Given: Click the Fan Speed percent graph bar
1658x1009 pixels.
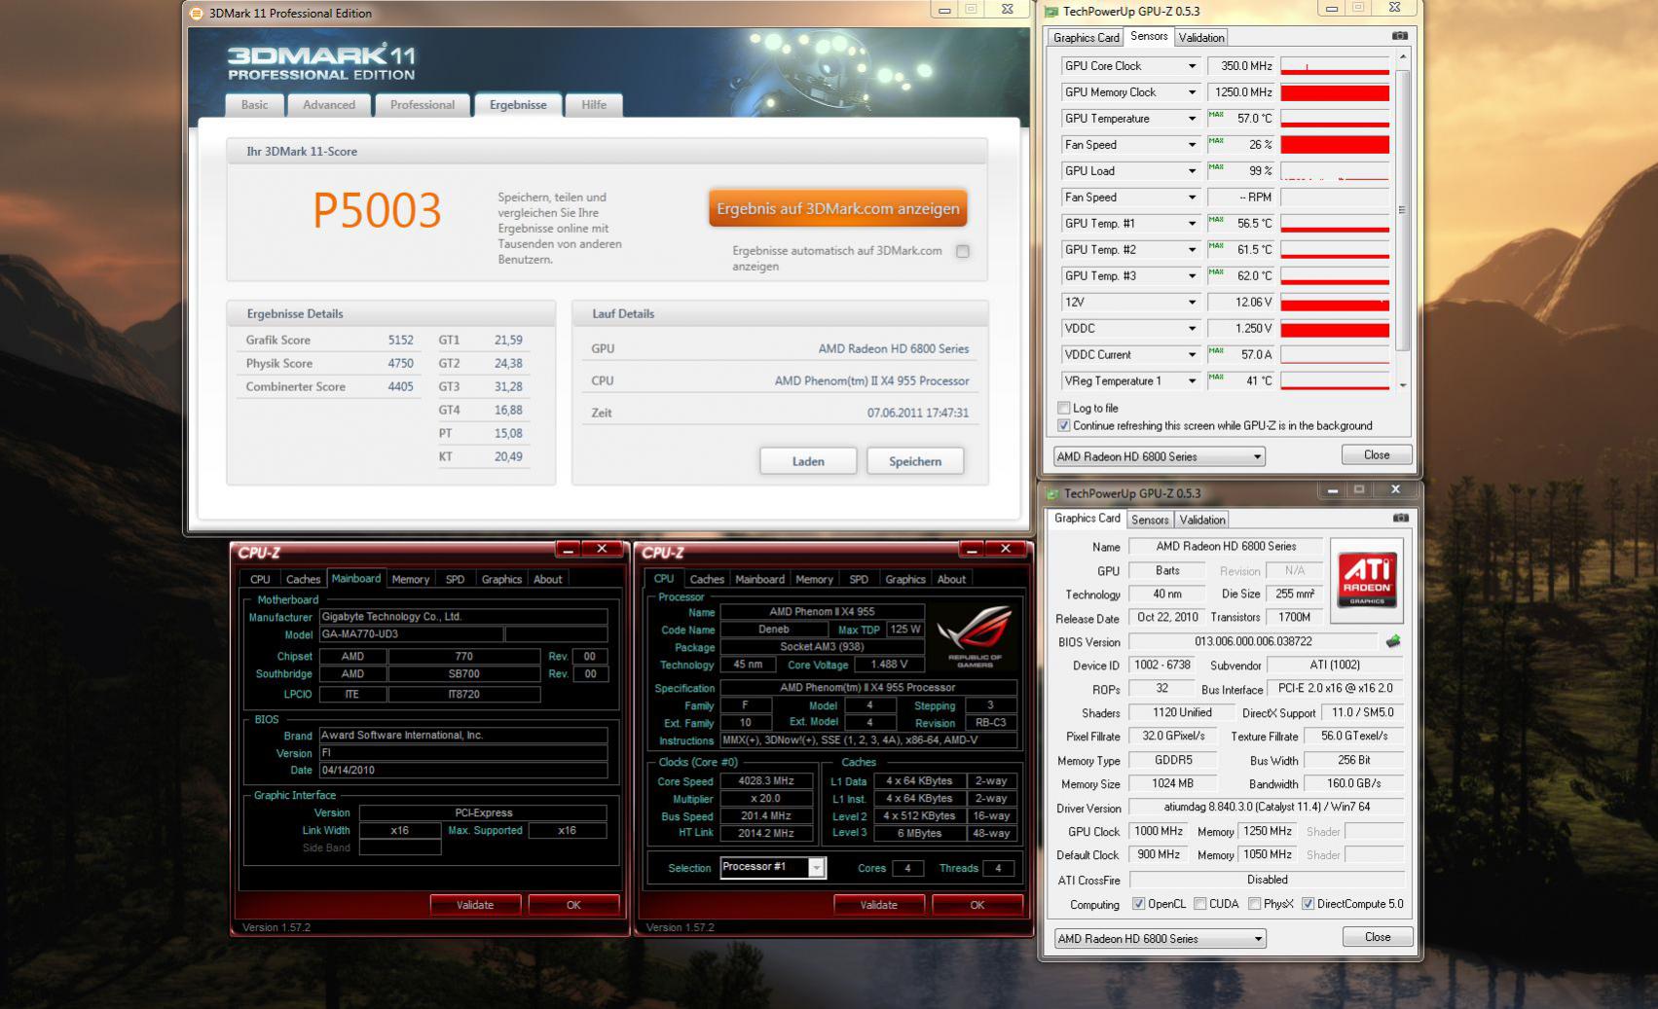Looking at the screenshot, I should click(1335, 145).
